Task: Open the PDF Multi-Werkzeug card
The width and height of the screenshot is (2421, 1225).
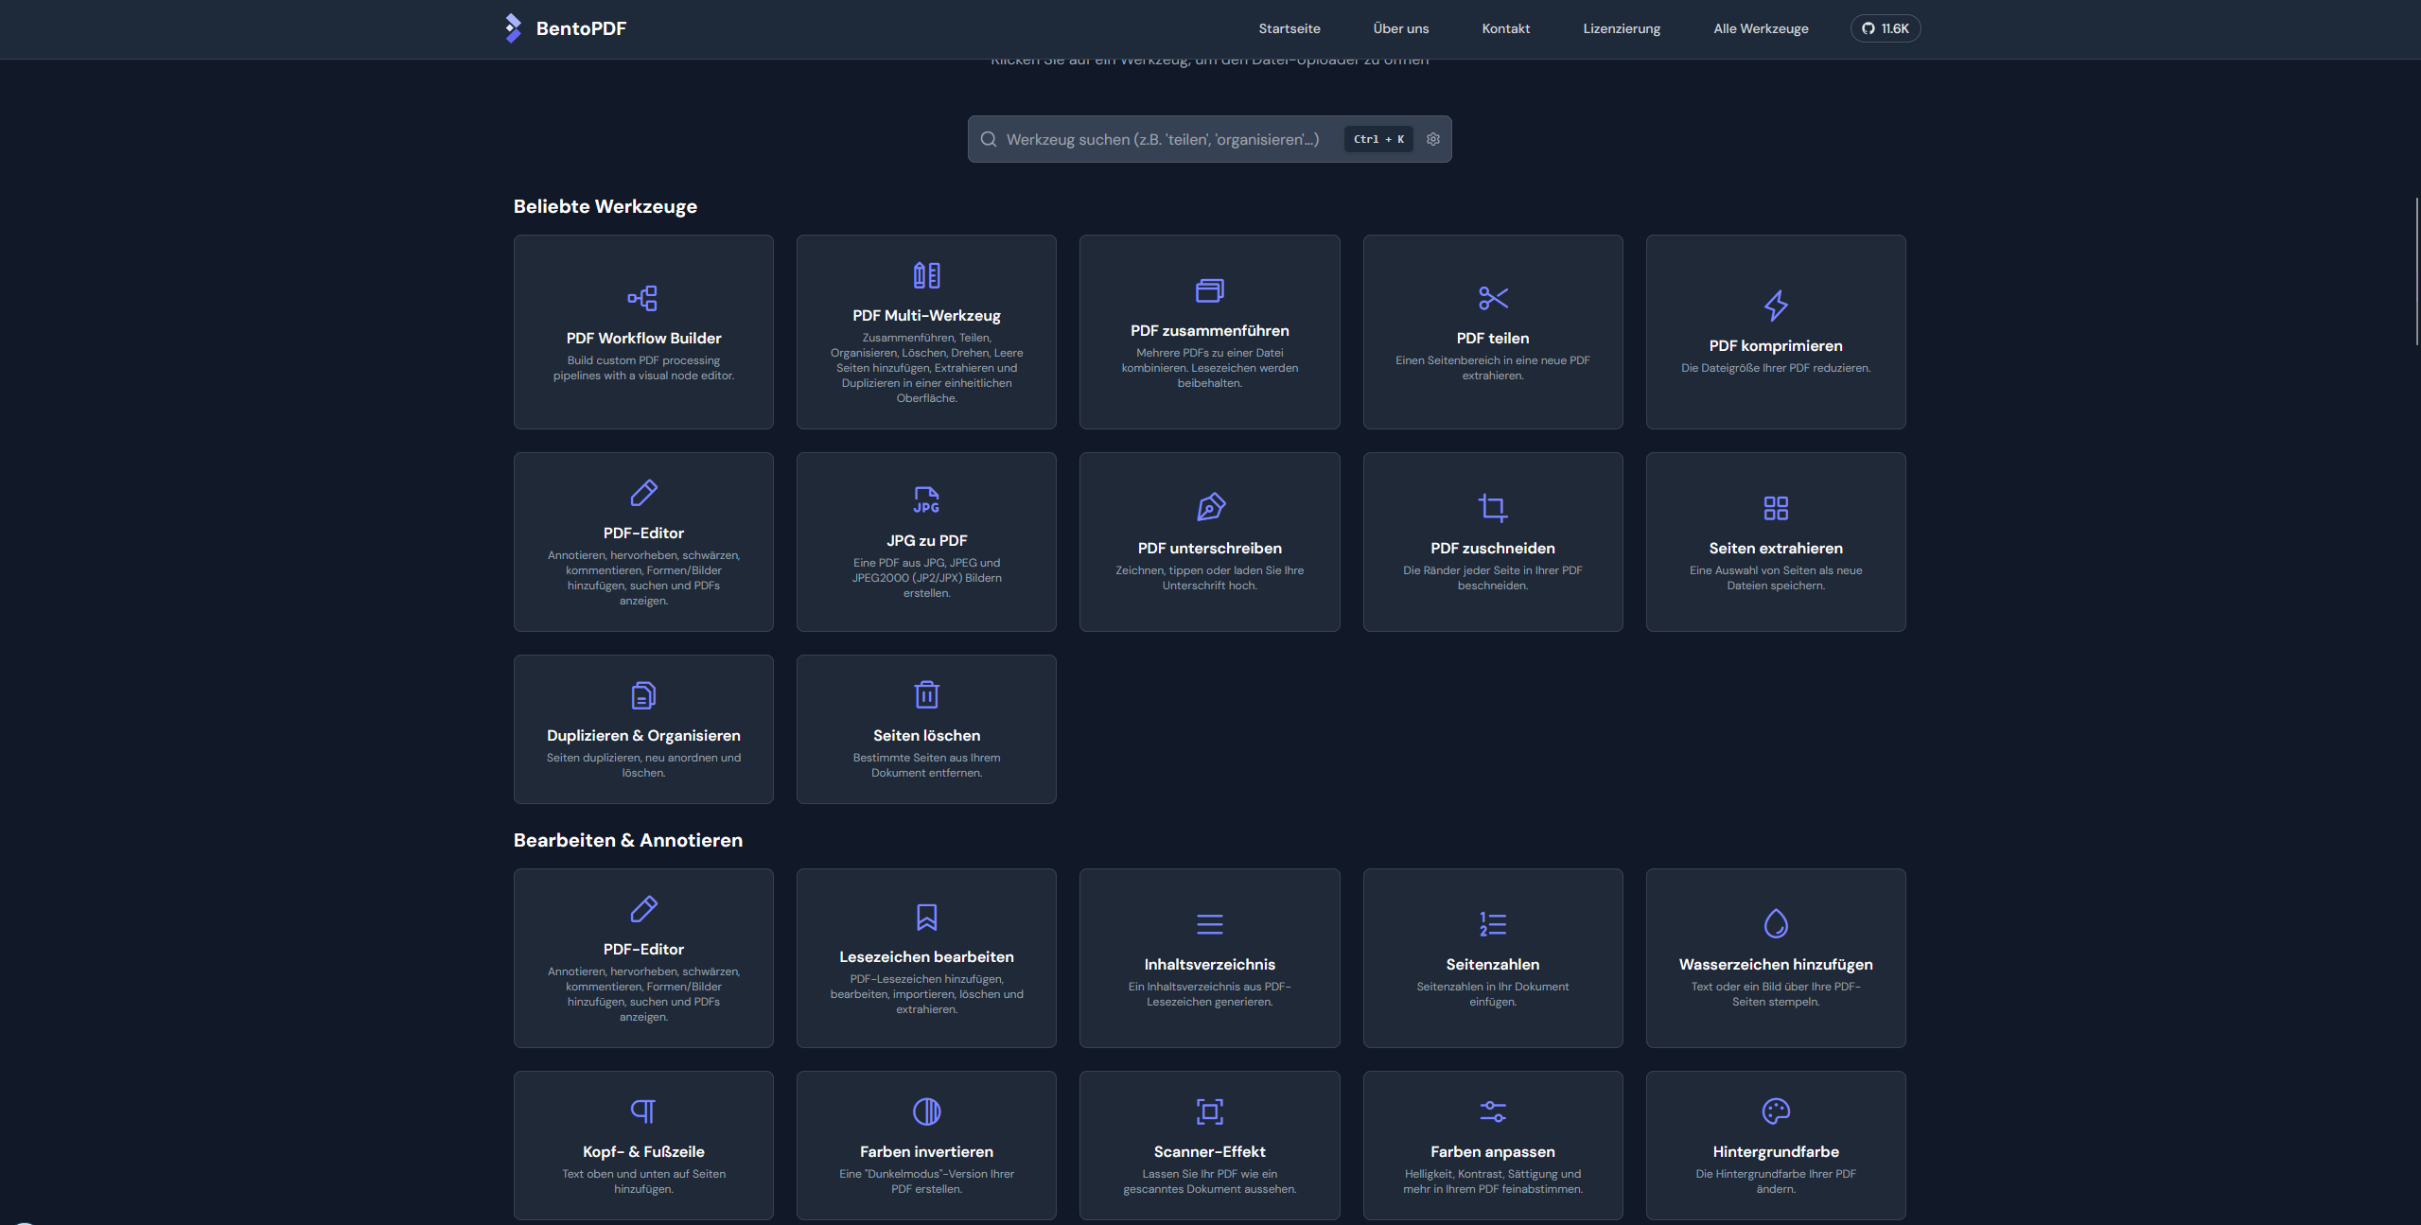Action: pos(926,332)
